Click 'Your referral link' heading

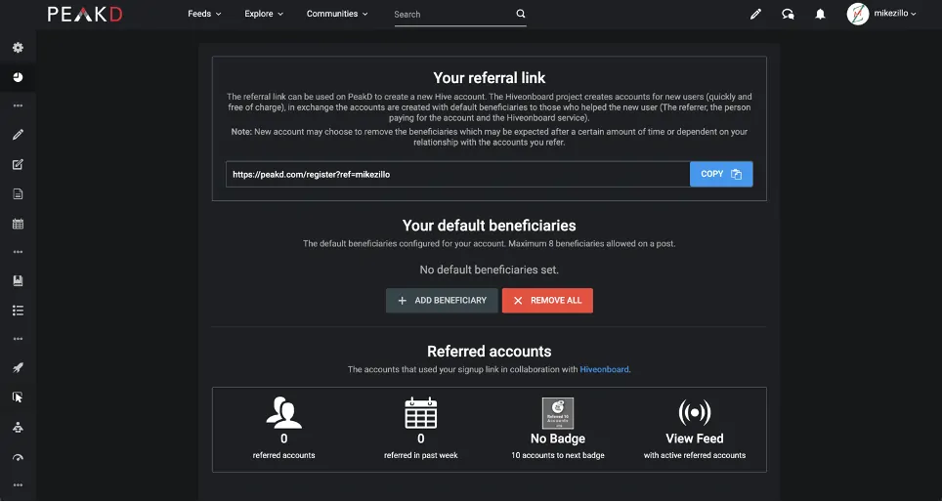[489, 77]
